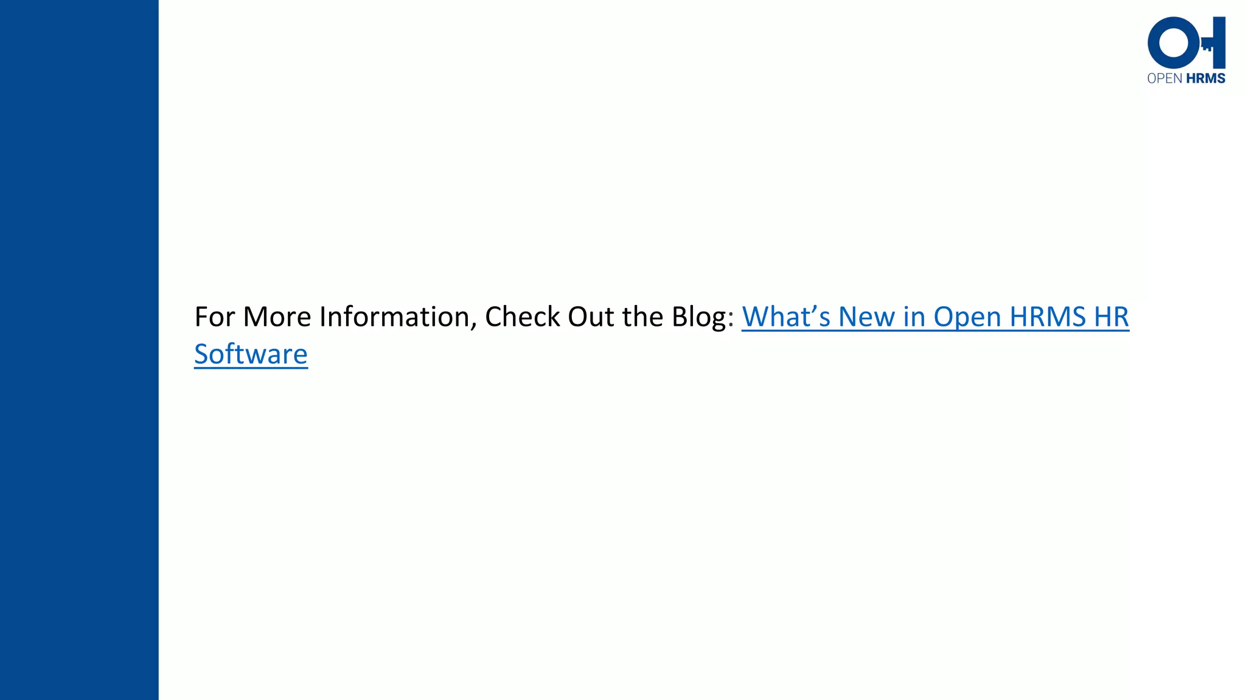The height and width of the screenshot is (700, 1246).
Task: Click the keyhole notch inside the logo
Action: pyautogui.click(x=1207, y=49)
